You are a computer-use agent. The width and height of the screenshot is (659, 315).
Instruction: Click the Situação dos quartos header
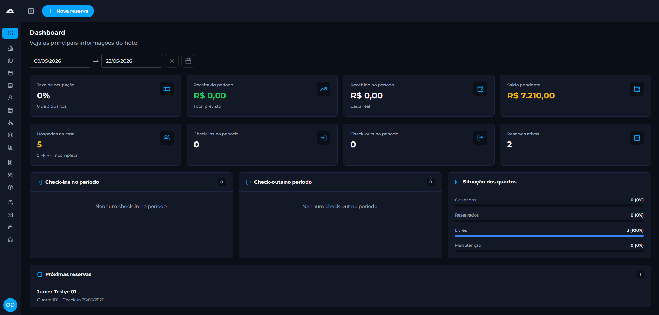click(549, 182)
